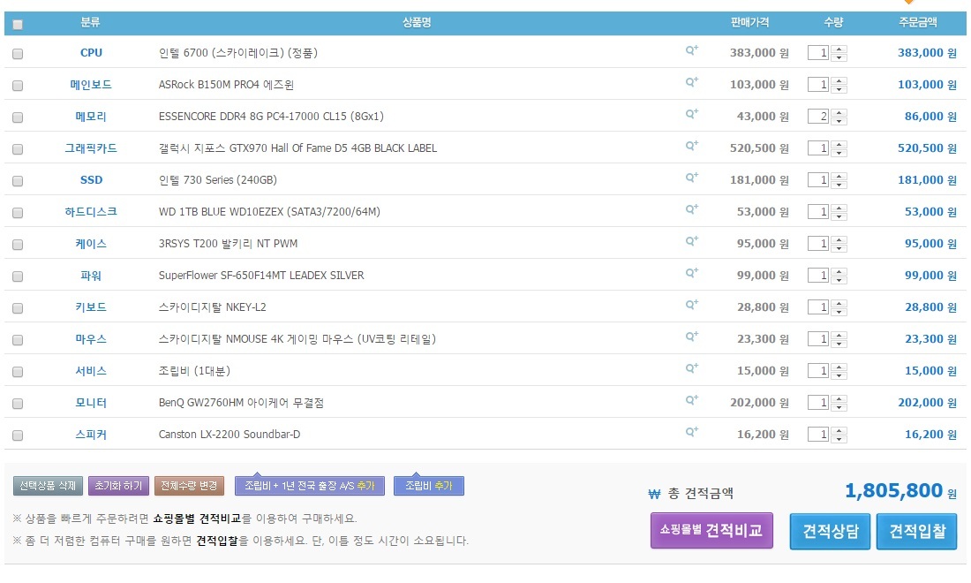Check the 메인보드 row checkbox
Image resolution: width=971 pixels, height=583 pixels.
tap(18, 86)
